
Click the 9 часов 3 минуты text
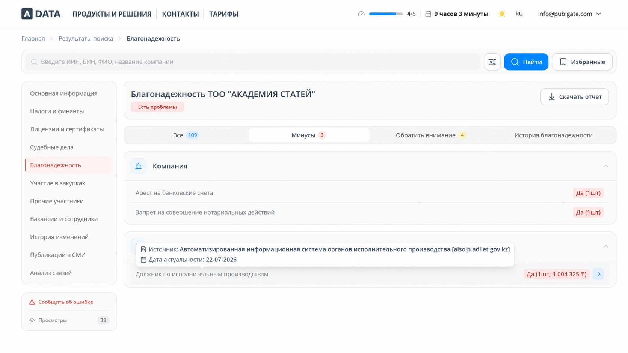461,14
